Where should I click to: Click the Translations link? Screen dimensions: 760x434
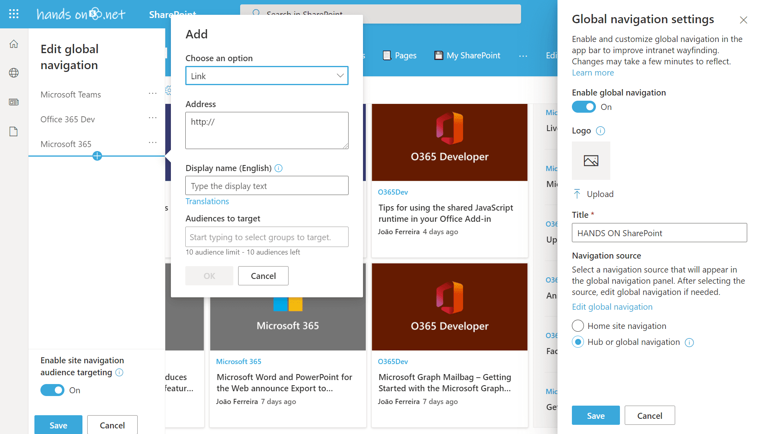tap(207, 201)
